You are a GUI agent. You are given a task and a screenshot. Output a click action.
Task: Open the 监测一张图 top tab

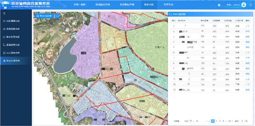(x=79, y=5)
